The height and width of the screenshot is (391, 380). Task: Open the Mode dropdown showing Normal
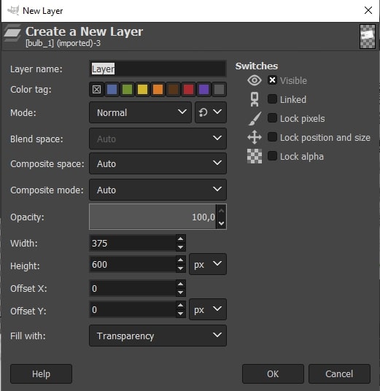point(140,112)
